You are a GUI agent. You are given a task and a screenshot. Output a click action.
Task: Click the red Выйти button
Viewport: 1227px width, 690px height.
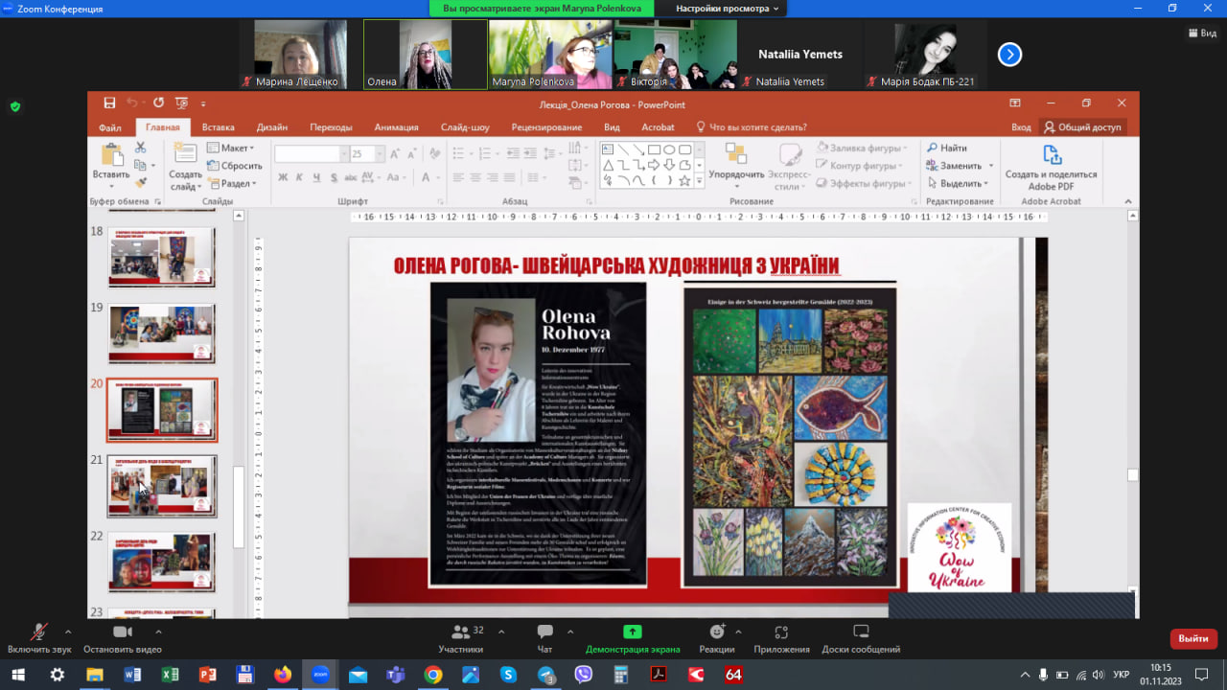[1192, 638]
